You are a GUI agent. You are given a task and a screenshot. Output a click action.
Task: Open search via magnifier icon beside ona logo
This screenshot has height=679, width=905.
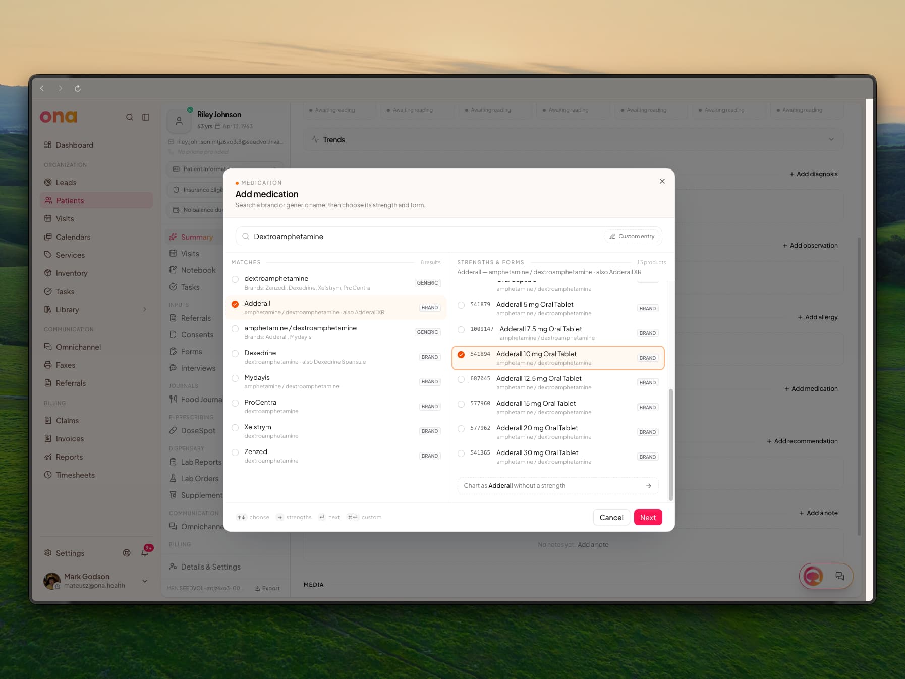130,117
